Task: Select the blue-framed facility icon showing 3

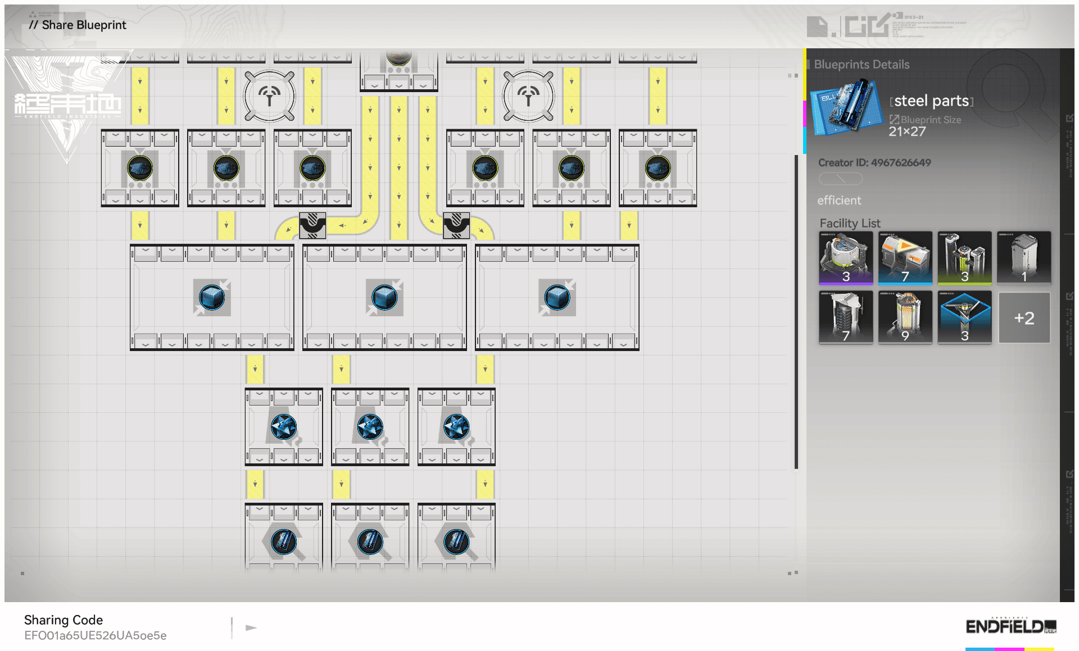Action: pos(964,317)
